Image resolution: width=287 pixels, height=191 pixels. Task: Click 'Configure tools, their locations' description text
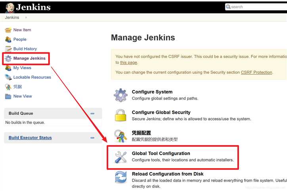[183, 160]
